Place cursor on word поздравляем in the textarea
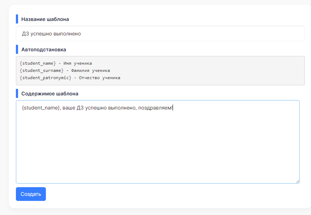311x215 pixels. tap(155, 108)
